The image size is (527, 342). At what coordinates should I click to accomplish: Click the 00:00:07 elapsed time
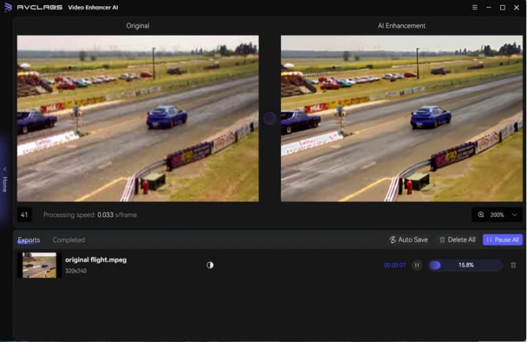(395, 265)
